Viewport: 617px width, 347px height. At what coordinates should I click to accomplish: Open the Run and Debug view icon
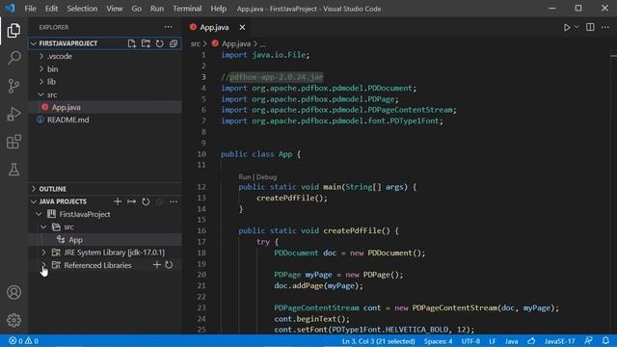(13, 114)
